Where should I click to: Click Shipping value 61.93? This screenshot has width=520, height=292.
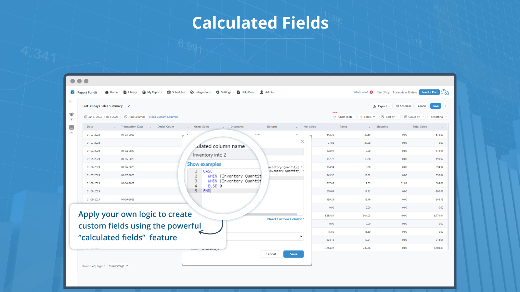(404, 183)
